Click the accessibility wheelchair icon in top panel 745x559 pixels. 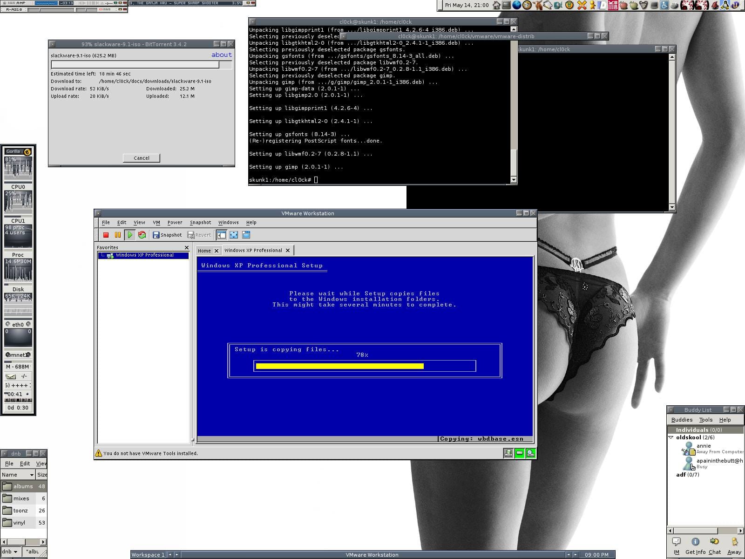click(664, 5)
